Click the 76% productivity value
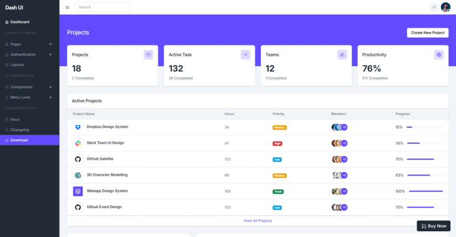The image size is (456, 237). pyautogui.click(x=372, y=69)
